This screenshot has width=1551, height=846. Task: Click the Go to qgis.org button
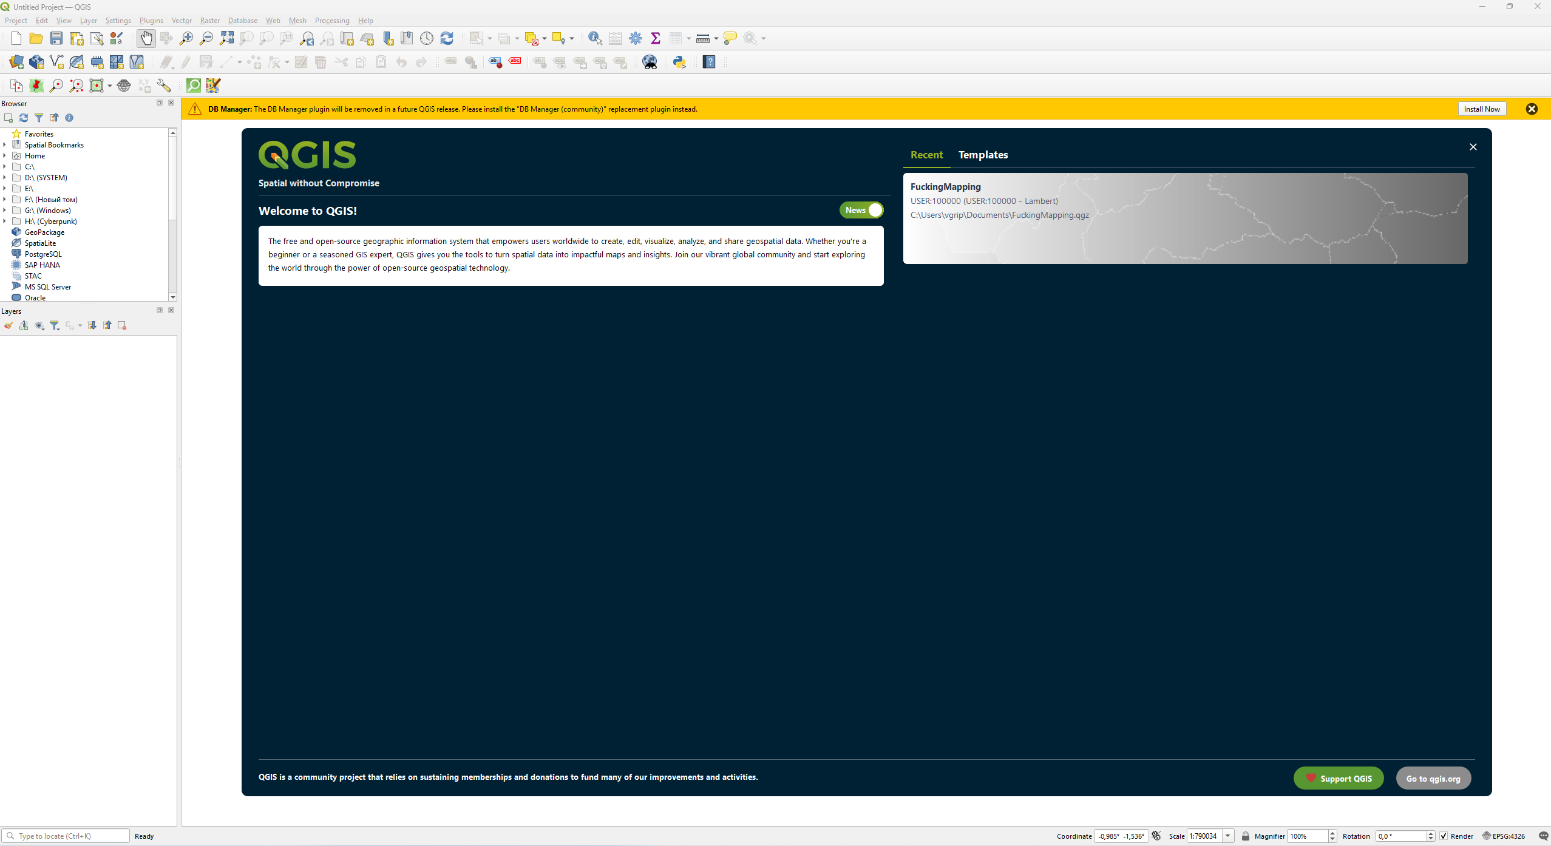(x=1433, y=779)
